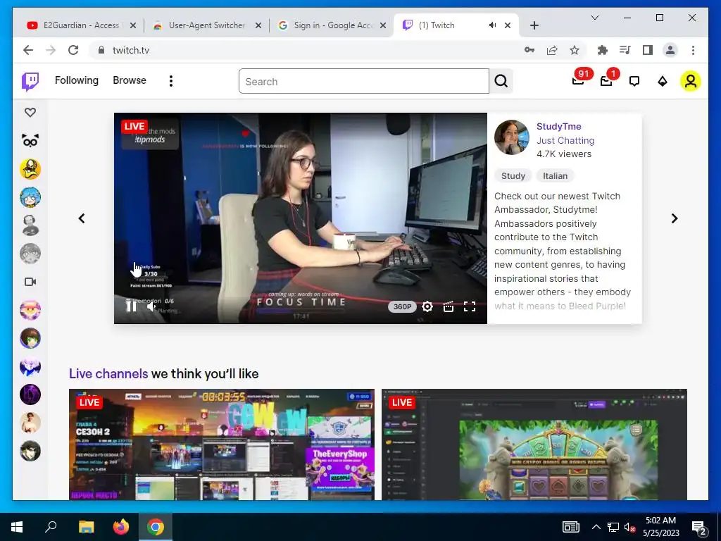Open the Get Bits diamond icon
Screen dimensions: 721x541
662,82
